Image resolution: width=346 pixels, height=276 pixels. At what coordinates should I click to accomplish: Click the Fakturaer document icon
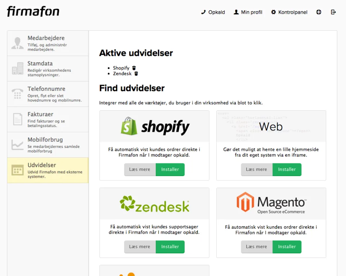pos(17,119)
